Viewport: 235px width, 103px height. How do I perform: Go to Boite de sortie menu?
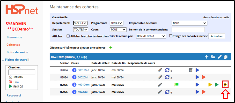(17, 52)
